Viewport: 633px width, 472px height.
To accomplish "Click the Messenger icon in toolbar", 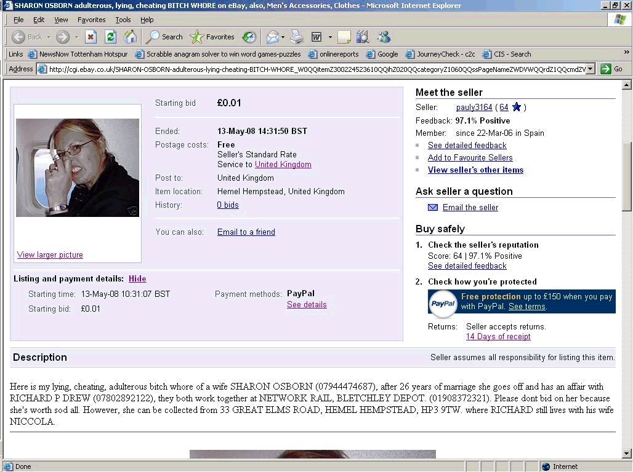I will tap(384, 37).
